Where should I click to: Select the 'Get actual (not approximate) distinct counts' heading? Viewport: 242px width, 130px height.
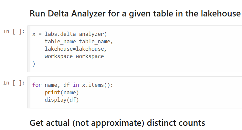(x=117, y=123)
